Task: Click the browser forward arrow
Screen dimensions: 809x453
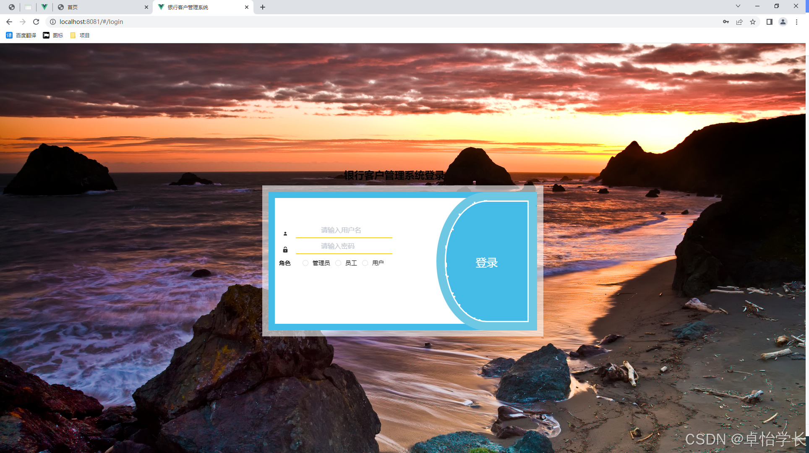Action: pyautogui.click(x=23, y=22)
